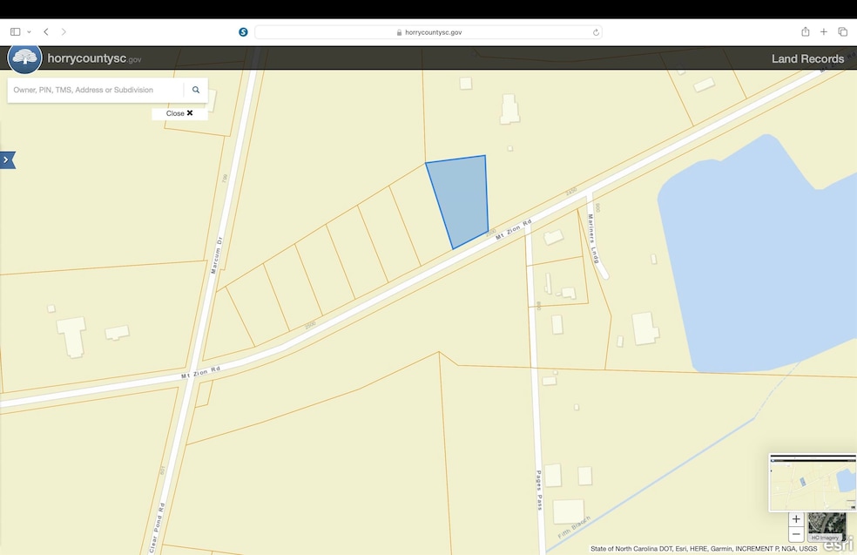Open a new browser tab
The height and width of the screenshot is (555, 857).
point(824,32)
